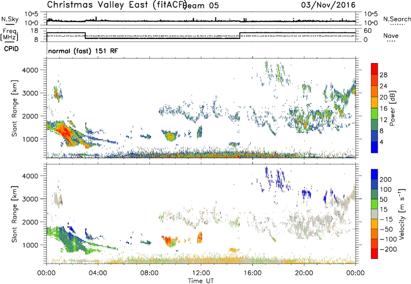Click the power panel 'Slant Range [km]' label
The height and width of the screenshot is (284, 411).
coord(14,108)
